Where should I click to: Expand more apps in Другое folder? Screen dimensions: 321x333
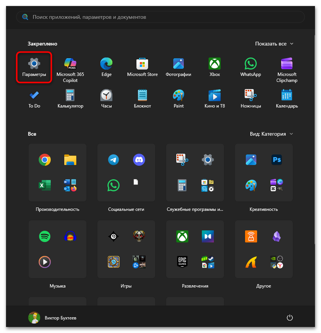pos(277,262)
